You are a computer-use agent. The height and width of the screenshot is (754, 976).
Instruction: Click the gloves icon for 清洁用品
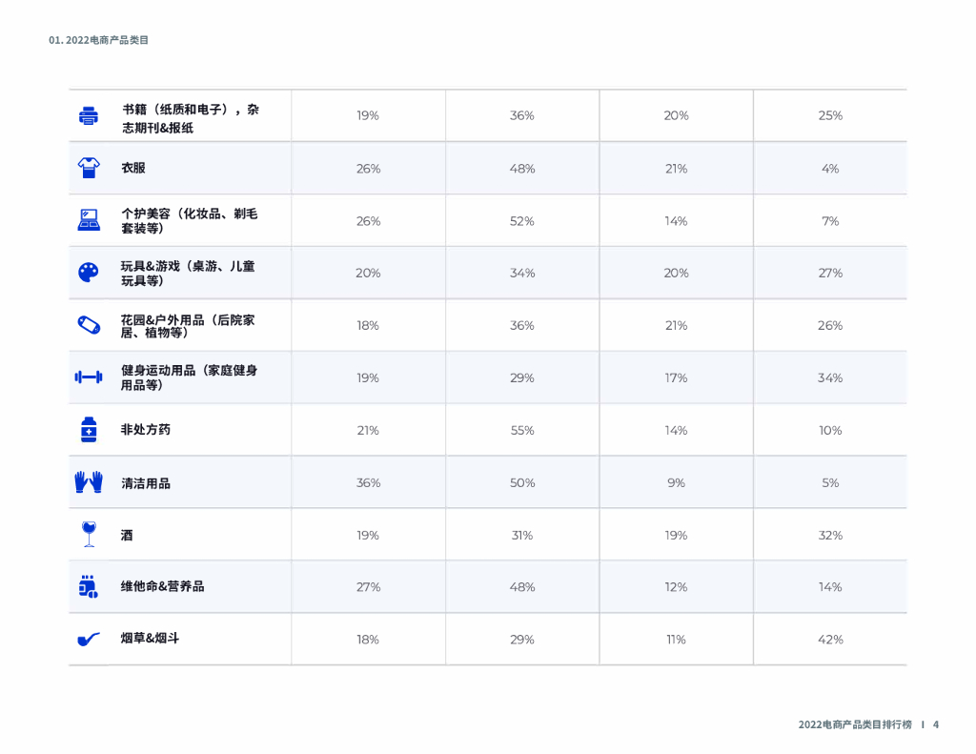[89, 482]
